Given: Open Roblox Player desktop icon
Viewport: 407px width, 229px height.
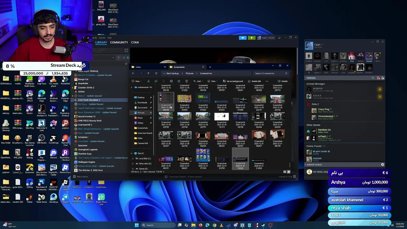Looking at the screenshot, I should [x=65, y=169].
